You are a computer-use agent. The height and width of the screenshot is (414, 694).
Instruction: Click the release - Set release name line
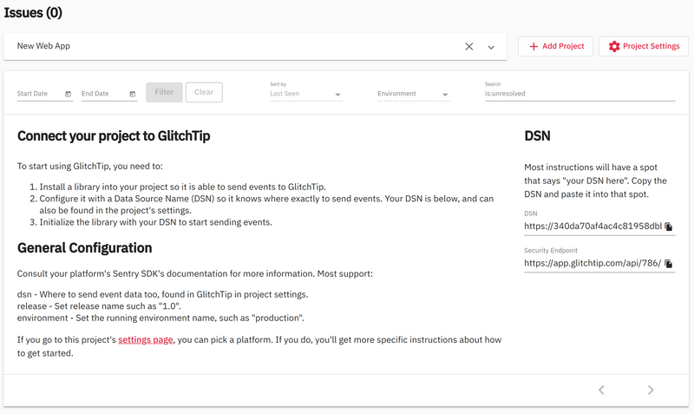(x=99, y=306)
